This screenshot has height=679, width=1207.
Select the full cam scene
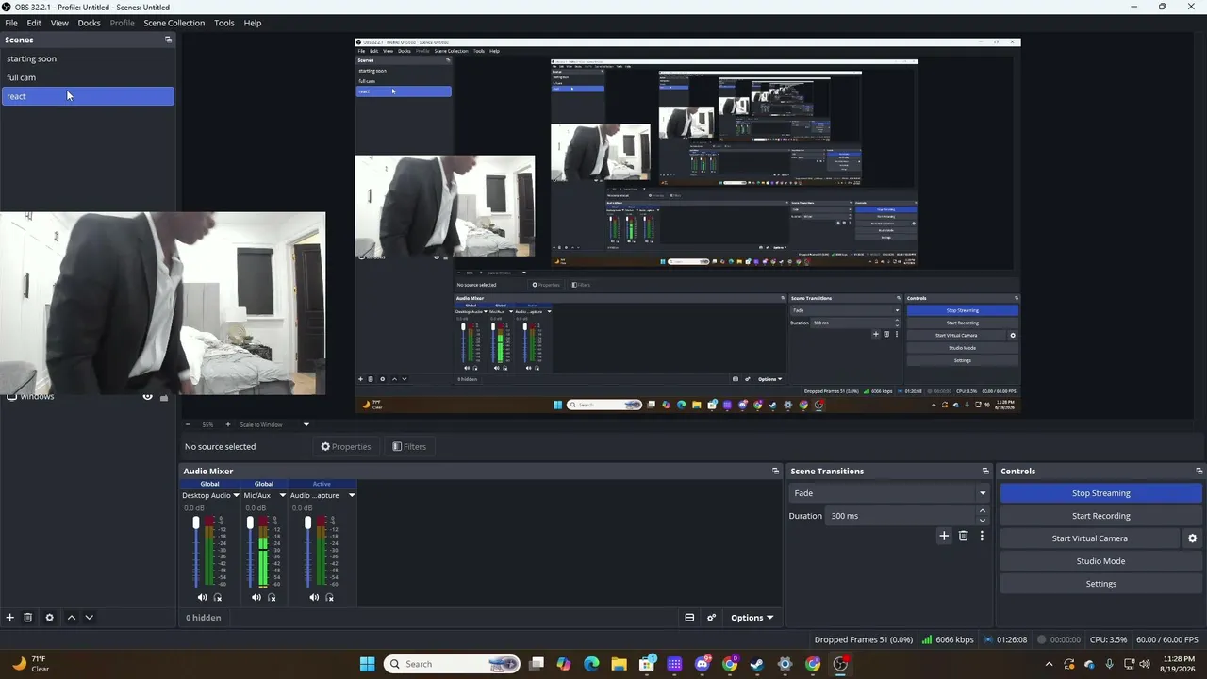click(88, 77)
